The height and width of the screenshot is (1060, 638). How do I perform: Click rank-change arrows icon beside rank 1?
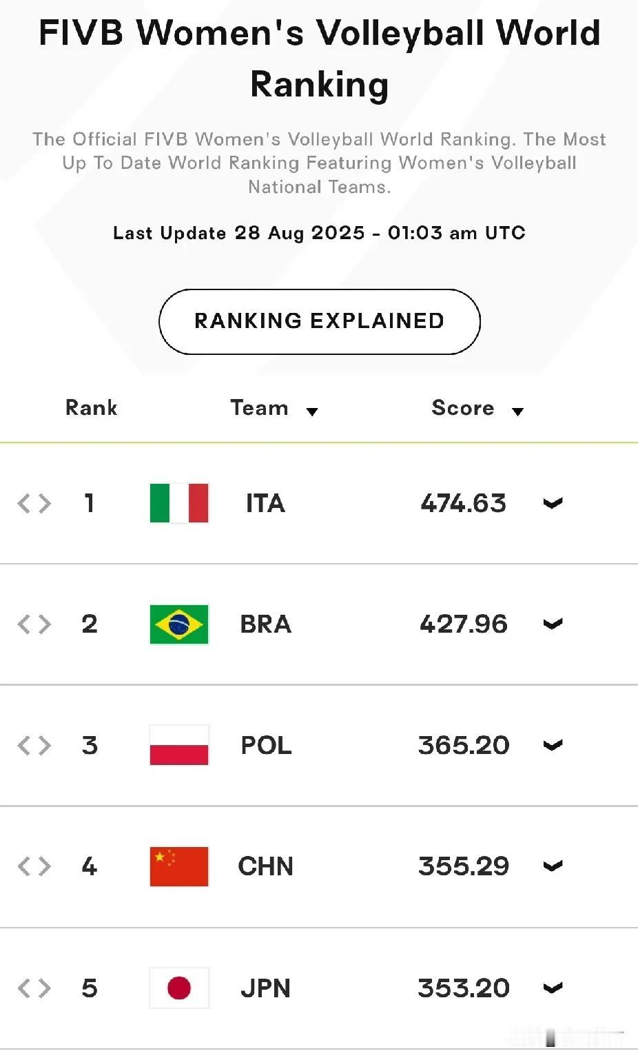tap(34, 503)
